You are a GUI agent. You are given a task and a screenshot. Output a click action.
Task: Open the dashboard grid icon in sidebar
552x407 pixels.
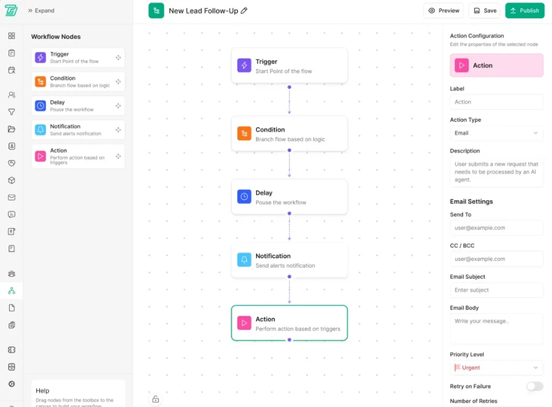[12, 36]
